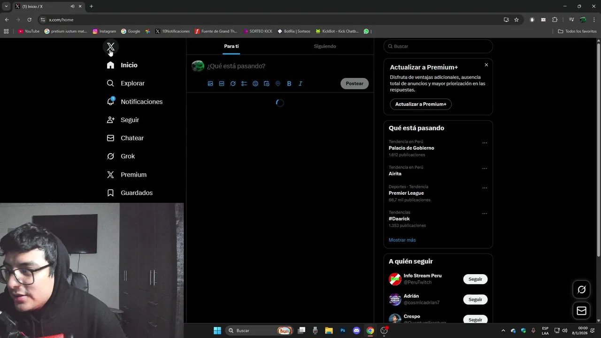601x338 pixels.
Task: Add a poll to the post
Action: coord(244,84)
